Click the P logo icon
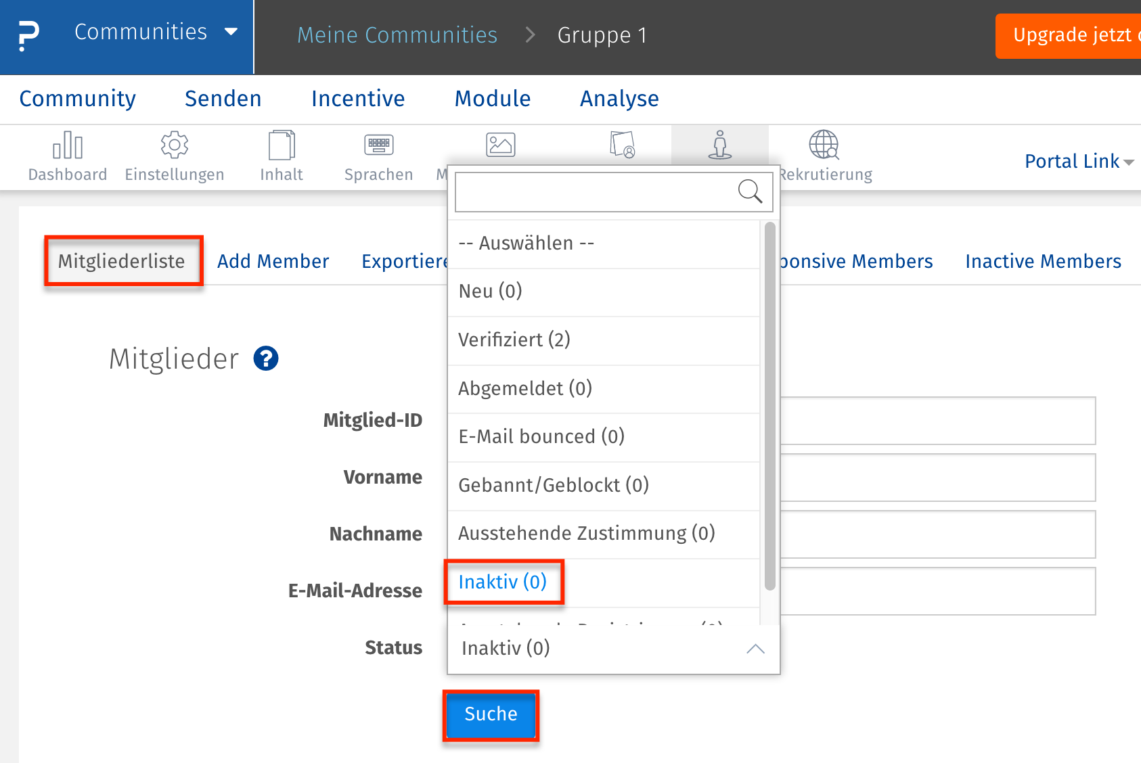The height and width of the screenshot is (763, 1141). [28, 36]
